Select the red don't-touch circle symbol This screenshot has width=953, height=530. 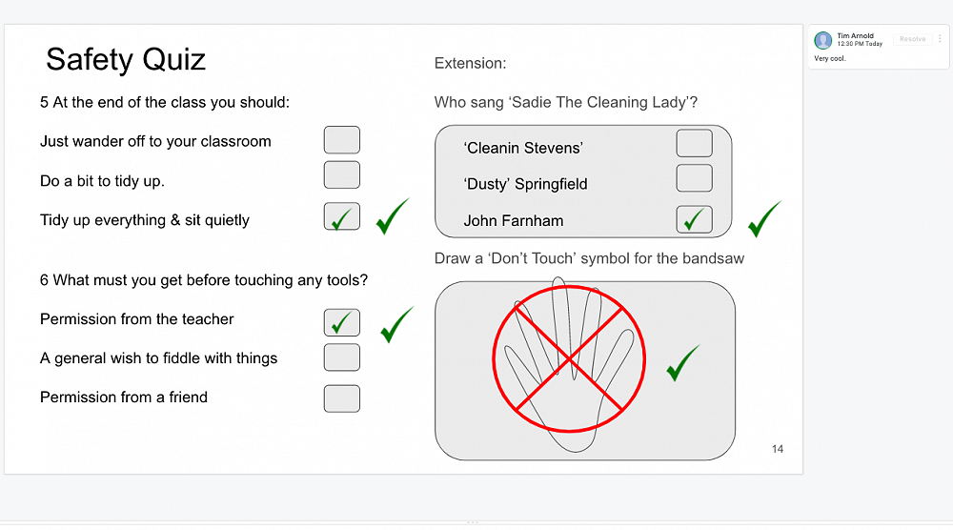tap(569, 359)
